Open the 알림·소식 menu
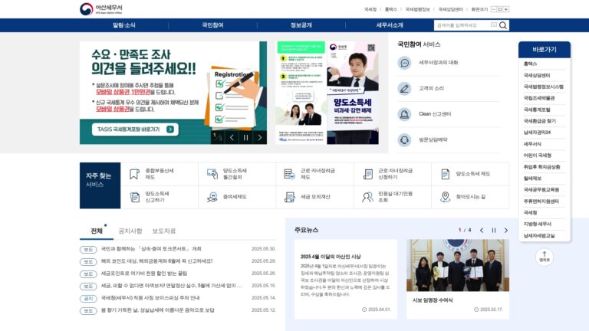The width and height of the screenshot is (589, 331). click(x=124, y=25)
